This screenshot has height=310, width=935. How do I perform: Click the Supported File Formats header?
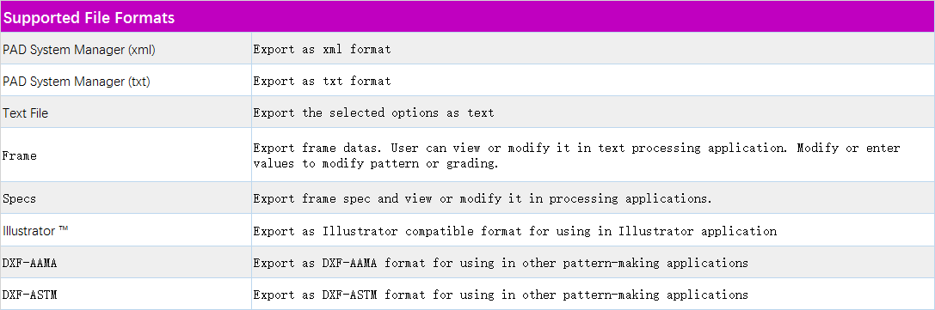(89, 18)
